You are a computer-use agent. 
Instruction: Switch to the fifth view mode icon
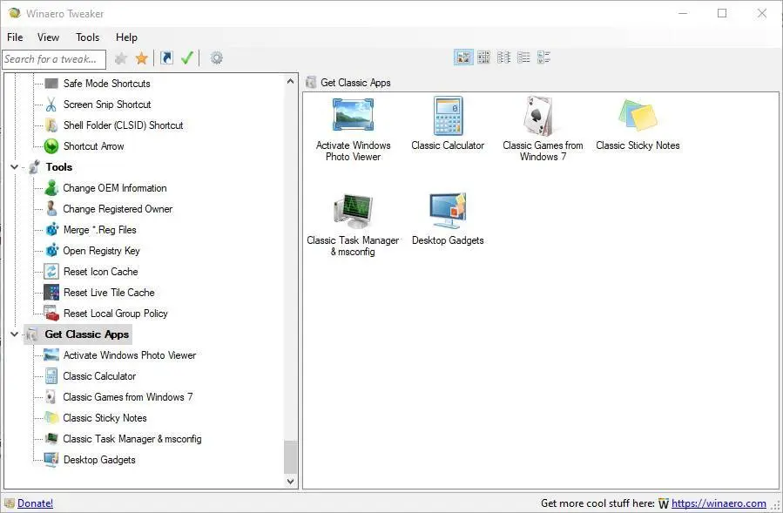543,57
